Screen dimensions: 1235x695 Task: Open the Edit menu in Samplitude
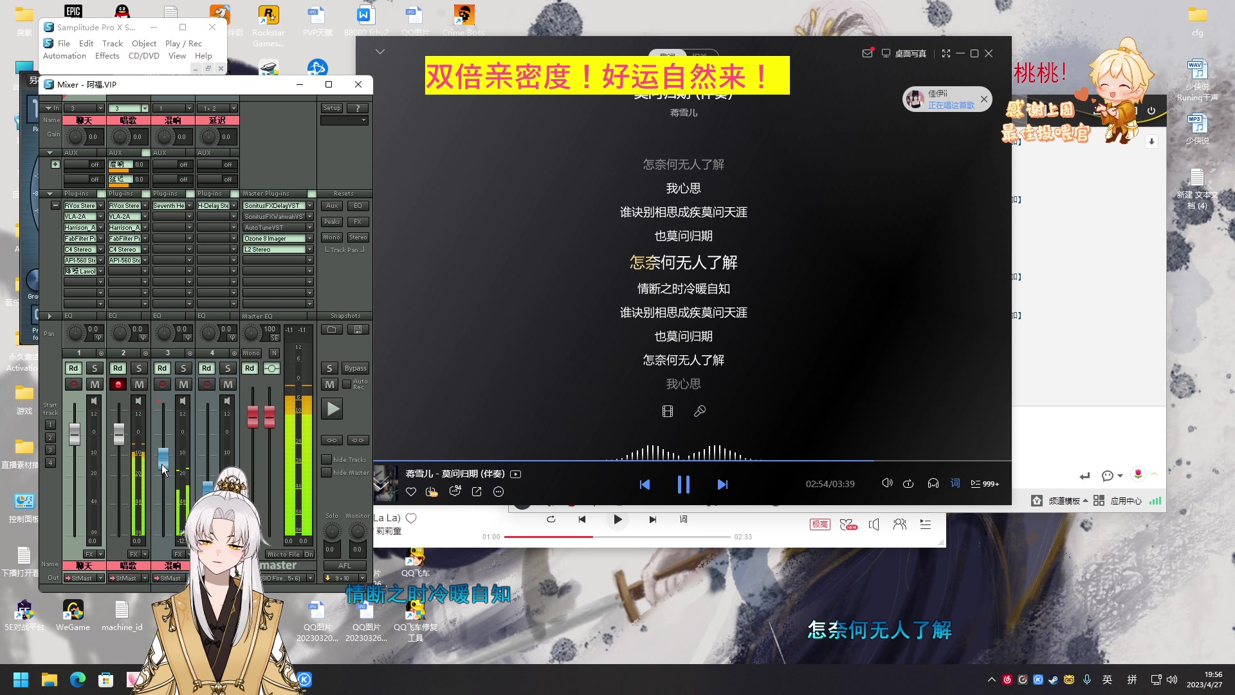(86, 44)
